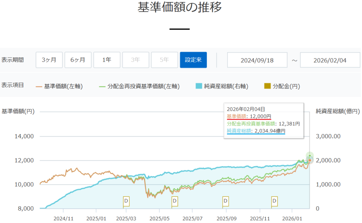
Task: Click the greyed-out 3年 period button
Action: pyautogui.click(x=136, y=60)
